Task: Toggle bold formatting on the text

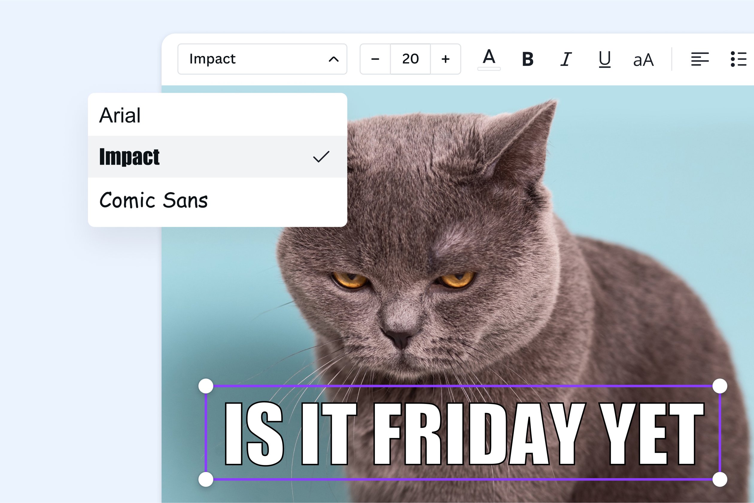Action: pyautogui.click(x=528, y=59)
